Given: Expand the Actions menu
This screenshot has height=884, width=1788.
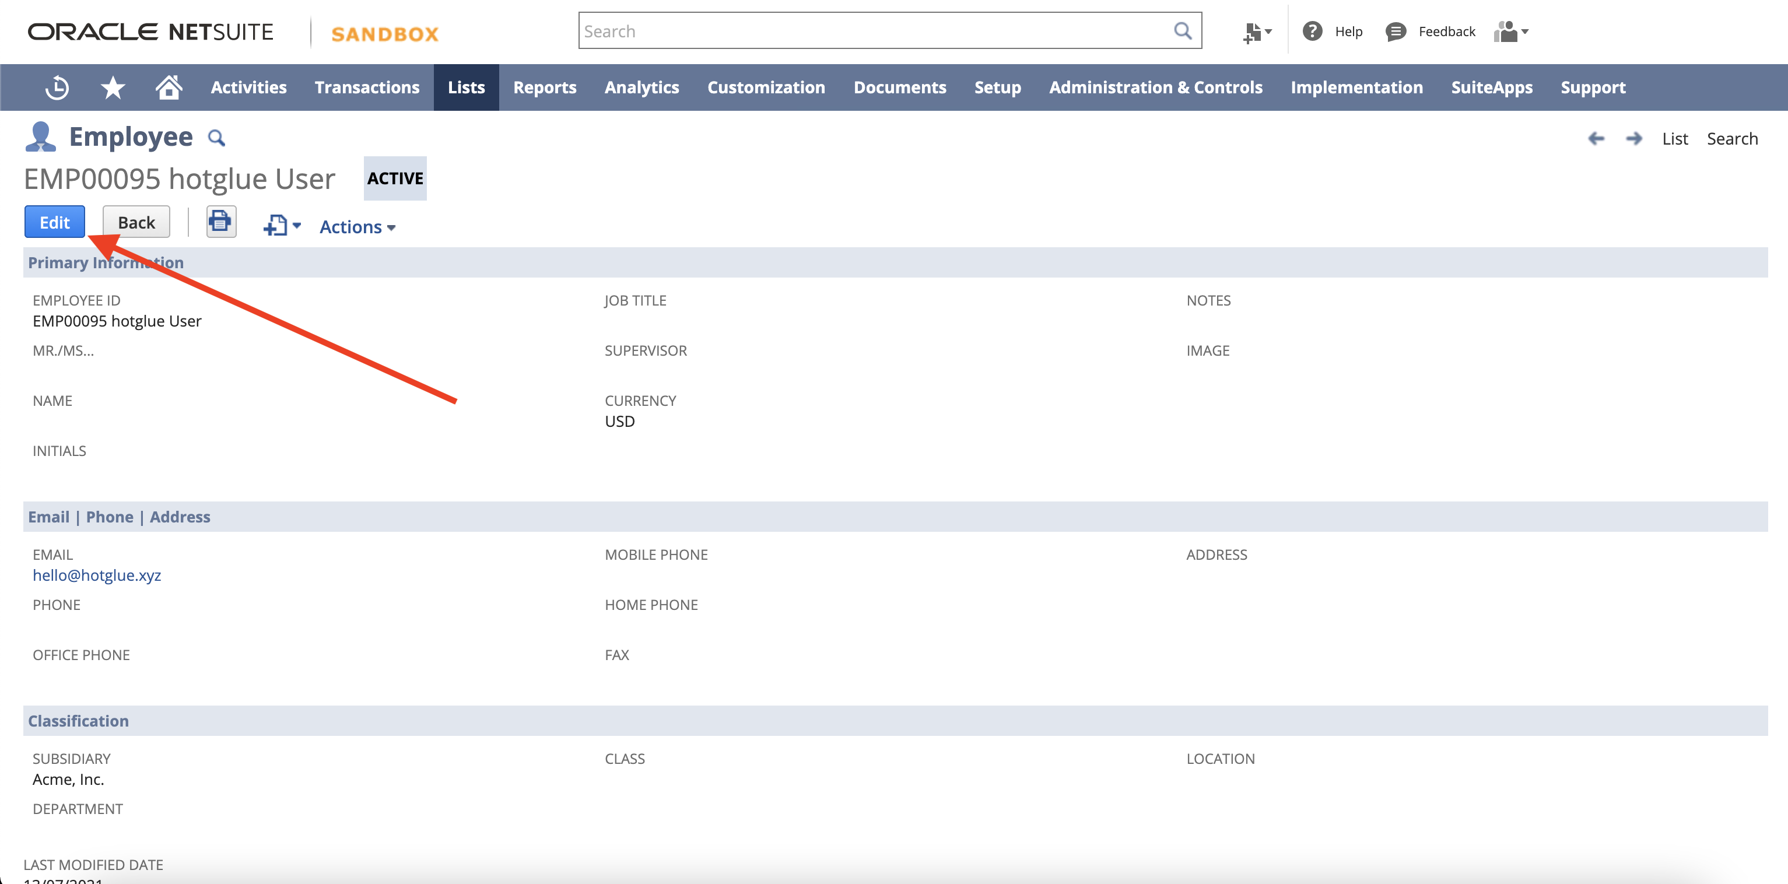Looking at the screenshot, I should 357,227.
